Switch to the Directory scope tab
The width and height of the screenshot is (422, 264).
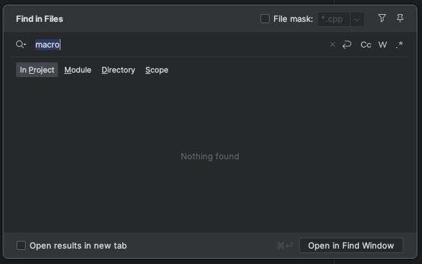click(118, 70)
